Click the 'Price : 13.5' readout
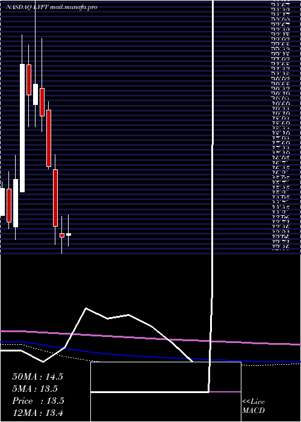The height and width of the screenshot is (422, 301). 38,401
